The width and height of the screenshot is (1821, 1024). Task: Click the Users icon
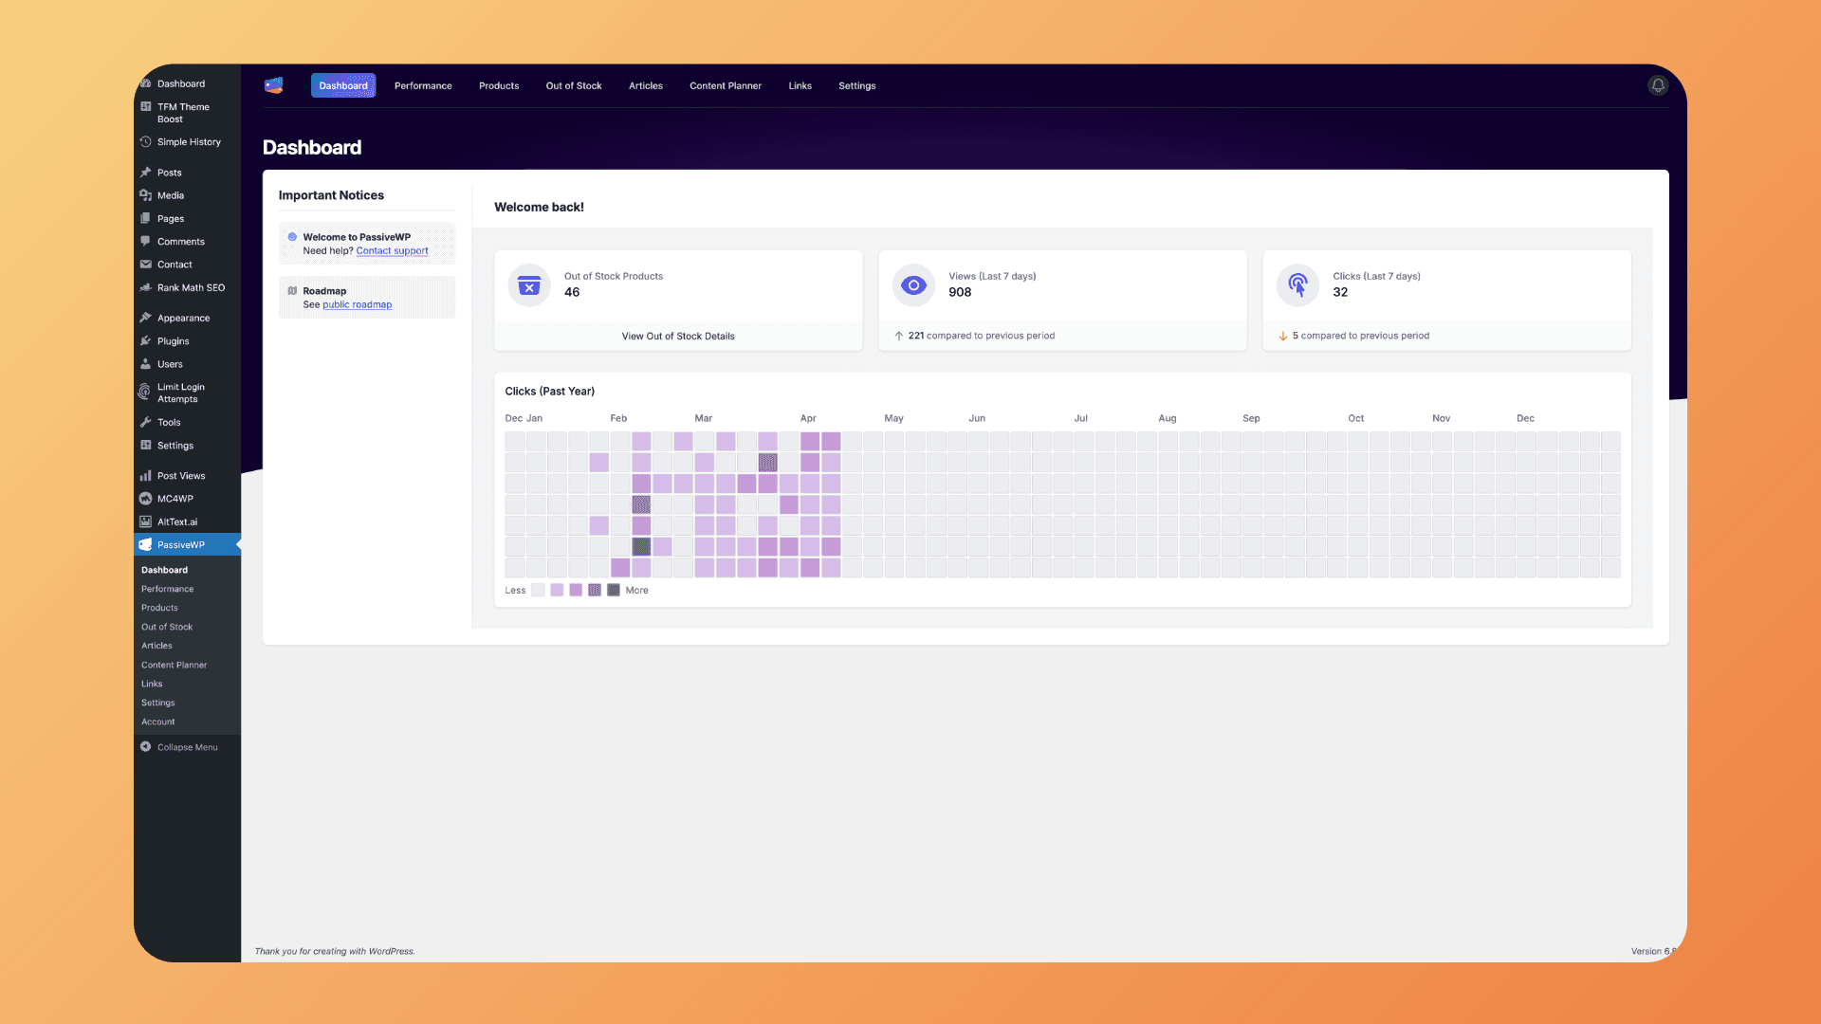click(x=147, y=364)
